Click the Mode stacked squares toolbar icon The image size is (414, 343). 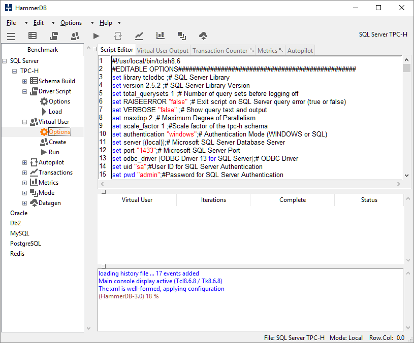pyautogui.click(x=182, y=36)
